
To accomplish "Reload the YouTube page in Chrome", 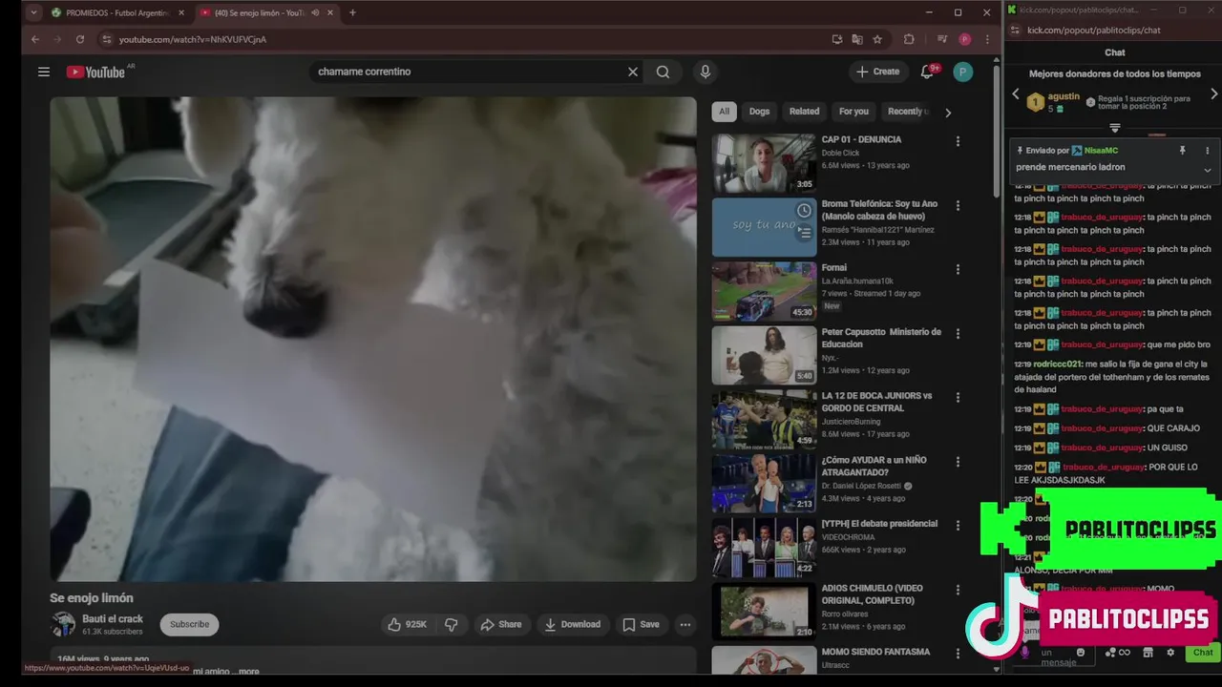I will [x=80, y=39].
